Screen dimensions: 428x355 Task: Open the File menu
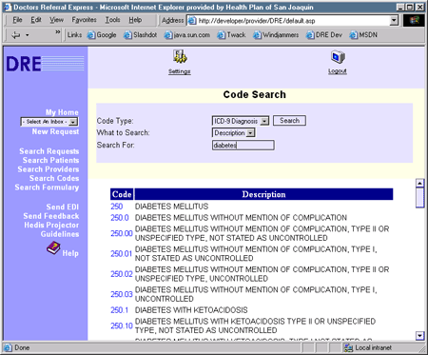tap(17, 20)
